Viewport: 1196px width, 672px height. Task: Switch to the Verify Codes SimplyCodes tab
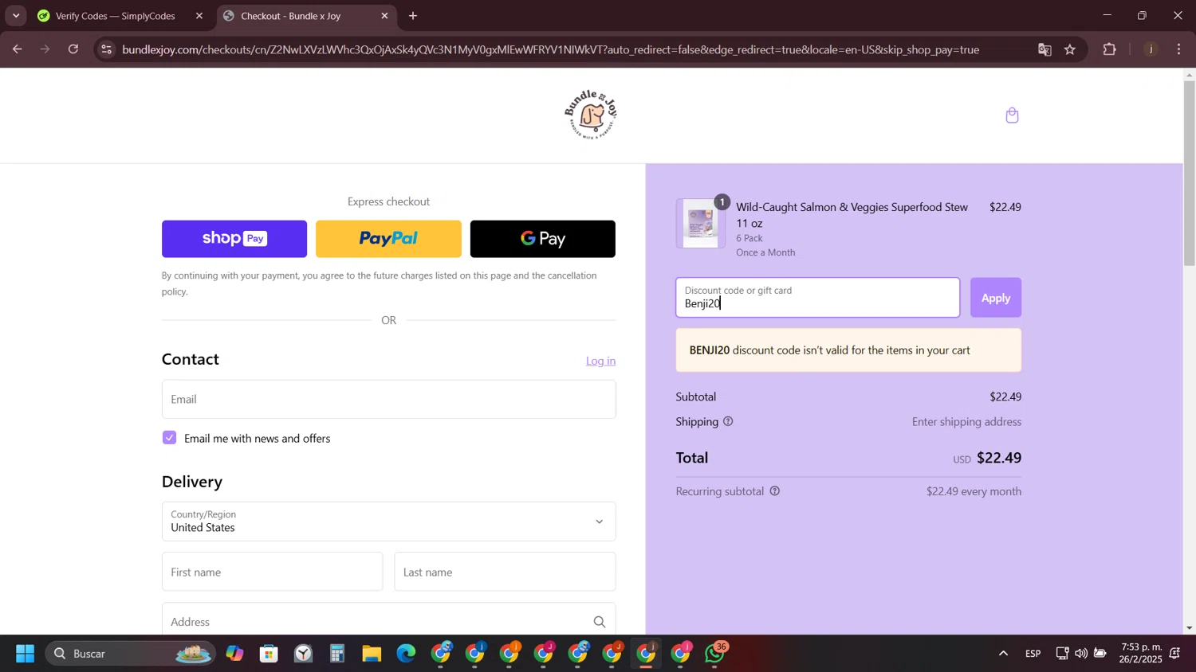(116, 16)
